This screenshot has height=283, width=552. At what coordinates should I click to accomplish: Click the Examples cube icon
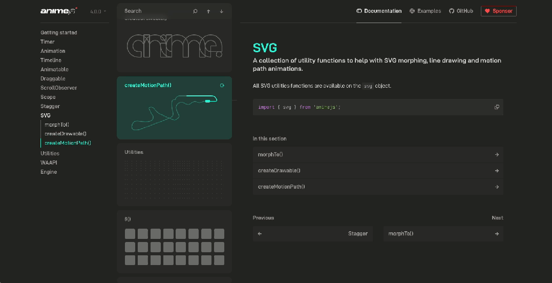(x=412, y=11)
